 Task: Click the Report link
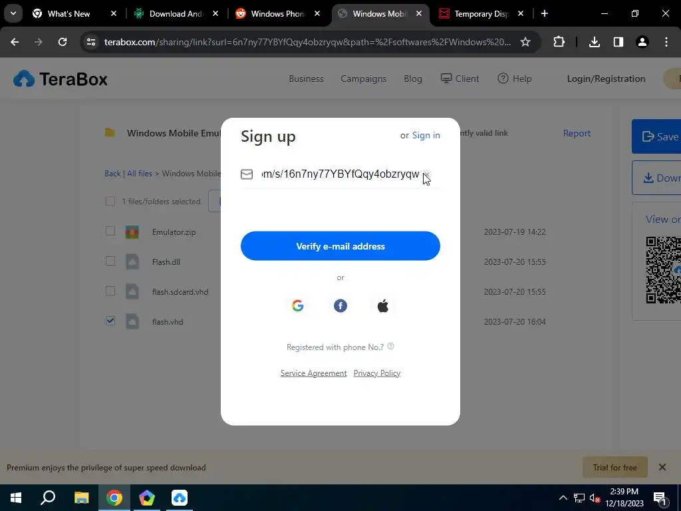[577, 133]
